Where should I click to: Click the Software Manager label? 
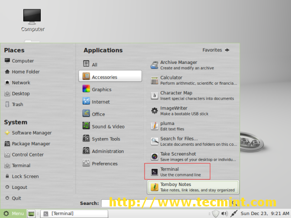click(x=32, y=133)
